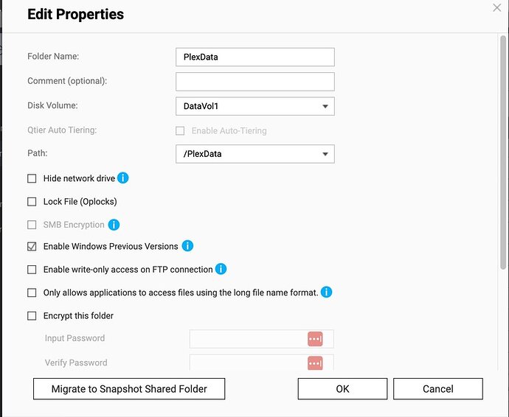Click the Verify Password keyboard icon
The height and width of the screenshot is (417, 509).
tap(315, 363)
